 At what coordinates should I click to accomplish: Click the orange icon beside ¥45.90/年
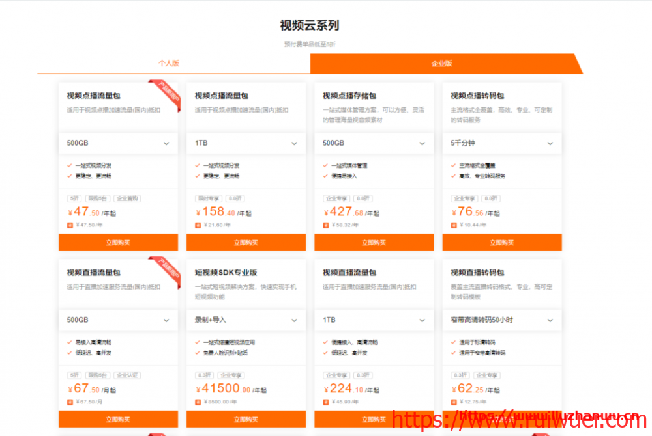[x=325, y=402]
